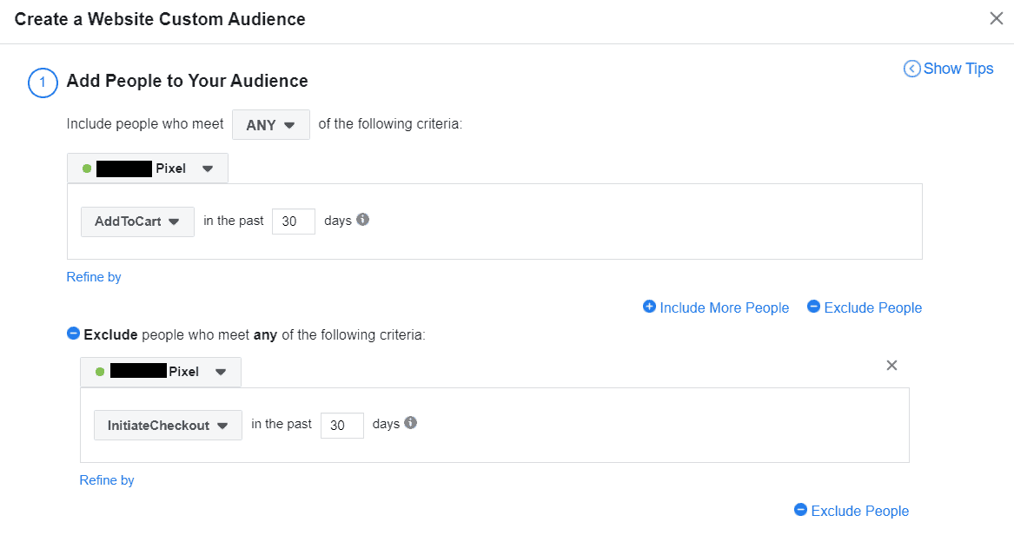Click the blue minus icon beside Exclude heading
Viewport: 1014px width, 542px height.
(73, 334)
